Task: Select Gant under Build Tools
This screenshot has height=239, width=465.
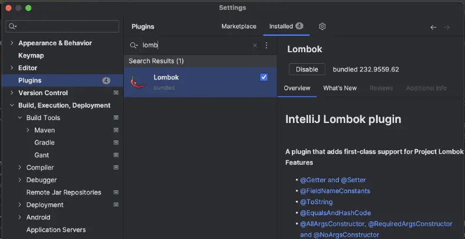Action: tap(41, 155)
